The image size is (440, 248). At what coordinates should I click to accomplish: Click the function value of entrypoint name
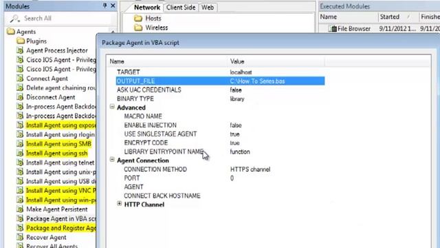(x=240, y=152)
